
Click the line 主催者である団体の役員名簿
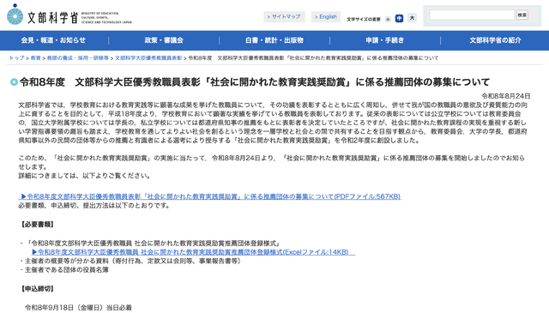[x=65, y=270]
